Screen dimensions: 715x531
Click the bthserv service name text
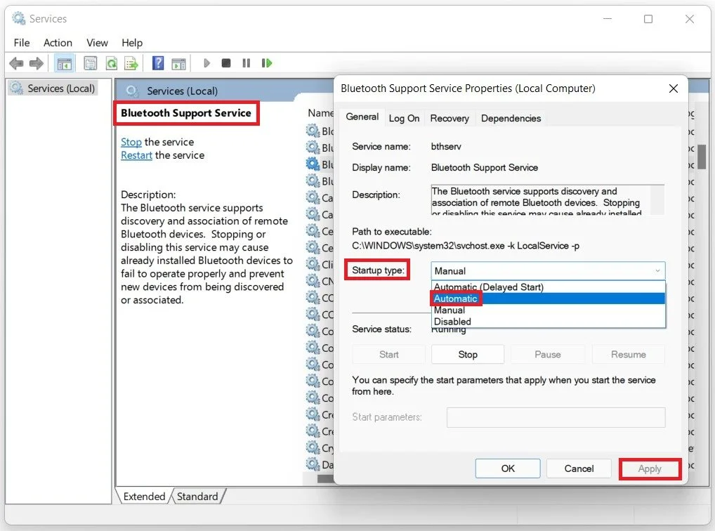click(x=446, y=146)
